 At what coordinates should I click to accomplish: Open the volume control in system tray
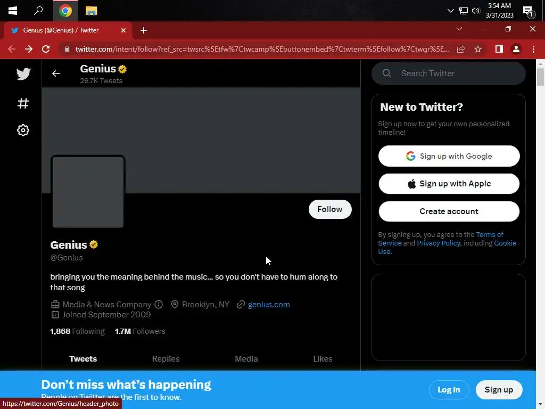476,11
